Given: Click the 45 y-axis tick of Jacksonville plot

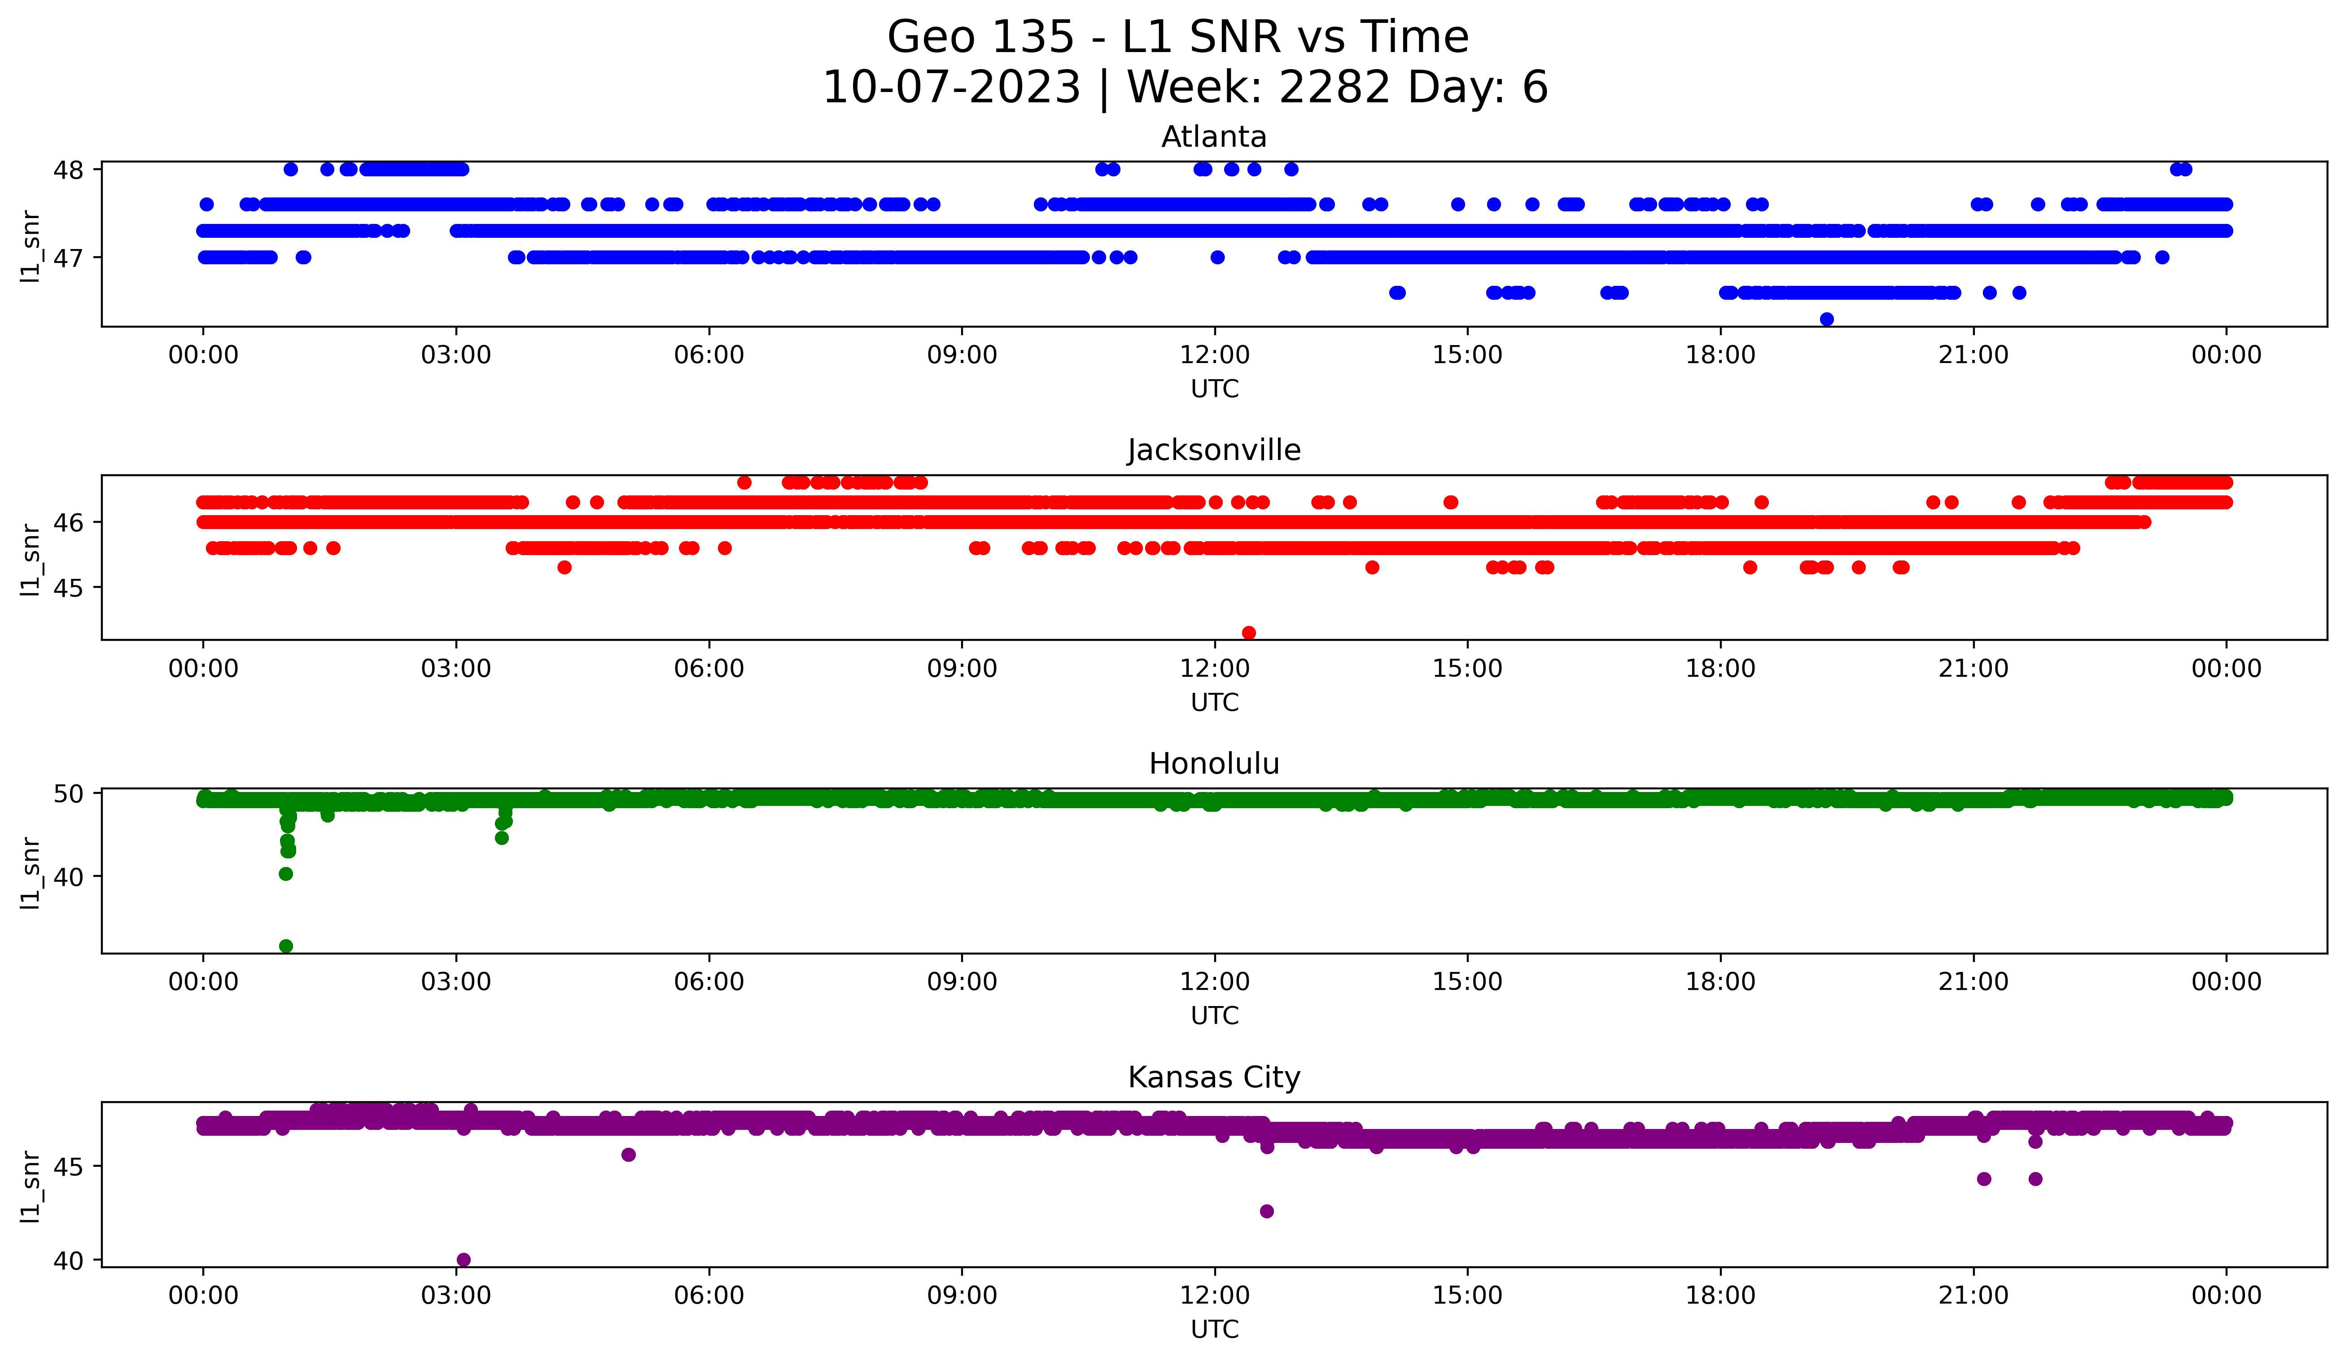Looking at the screenshot, I should pos(69,588).
